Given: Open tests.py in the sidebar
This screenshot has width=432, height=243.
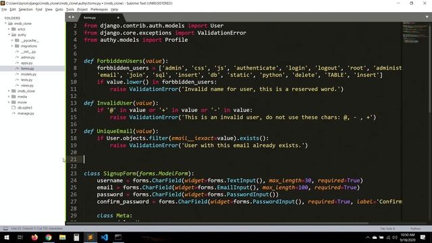Looking at the screenshot, I should tap(27, 80).
